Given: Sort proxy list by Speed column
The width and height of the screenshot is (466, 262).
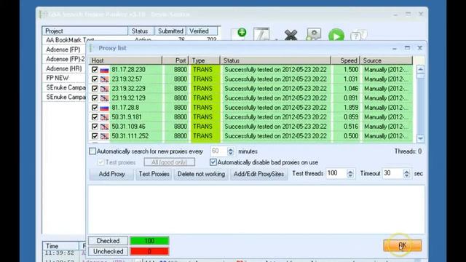Looking at the screenshot, I should click(346, 60).
